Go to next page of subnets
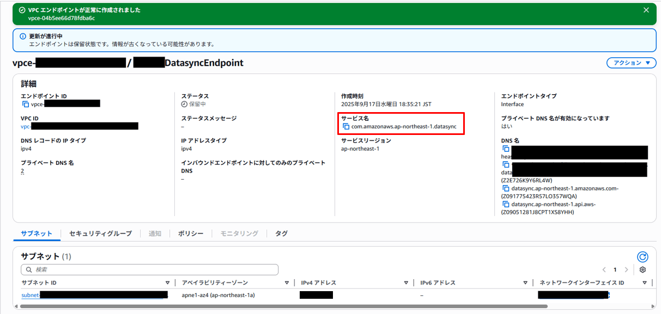Image resolution: width=661 pixels, height=314 pixels. pyautogui.click(x=626, y=269)
